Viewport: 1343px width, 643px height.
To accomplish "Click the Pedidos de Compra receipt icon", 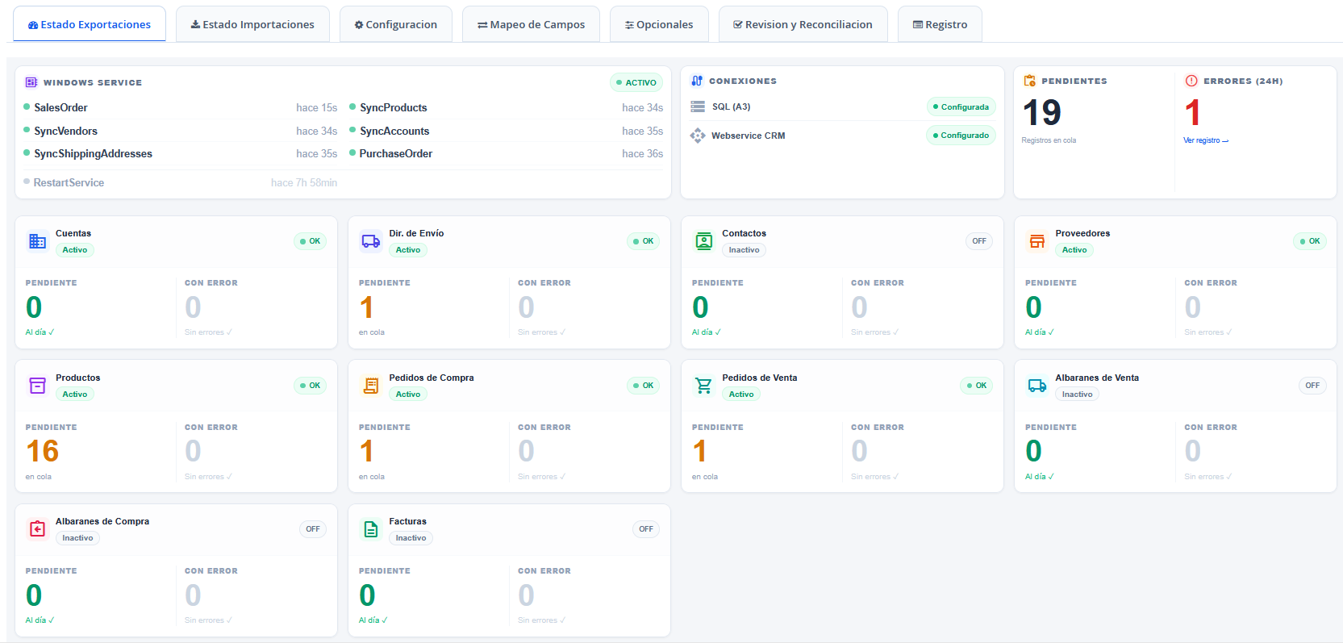I will coord(371,385).
